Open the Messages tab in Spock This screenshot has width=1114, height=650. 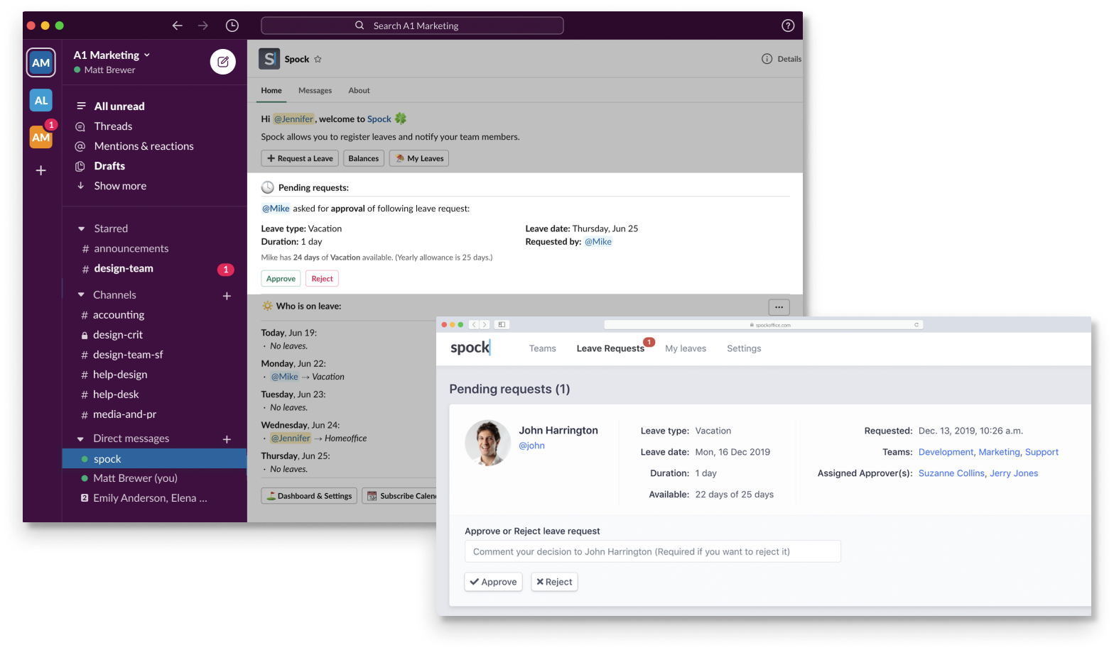pyautogui.click(x=315, y=90)
